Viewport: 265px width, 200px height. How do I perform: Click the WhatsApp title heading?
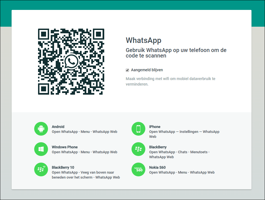143,40
